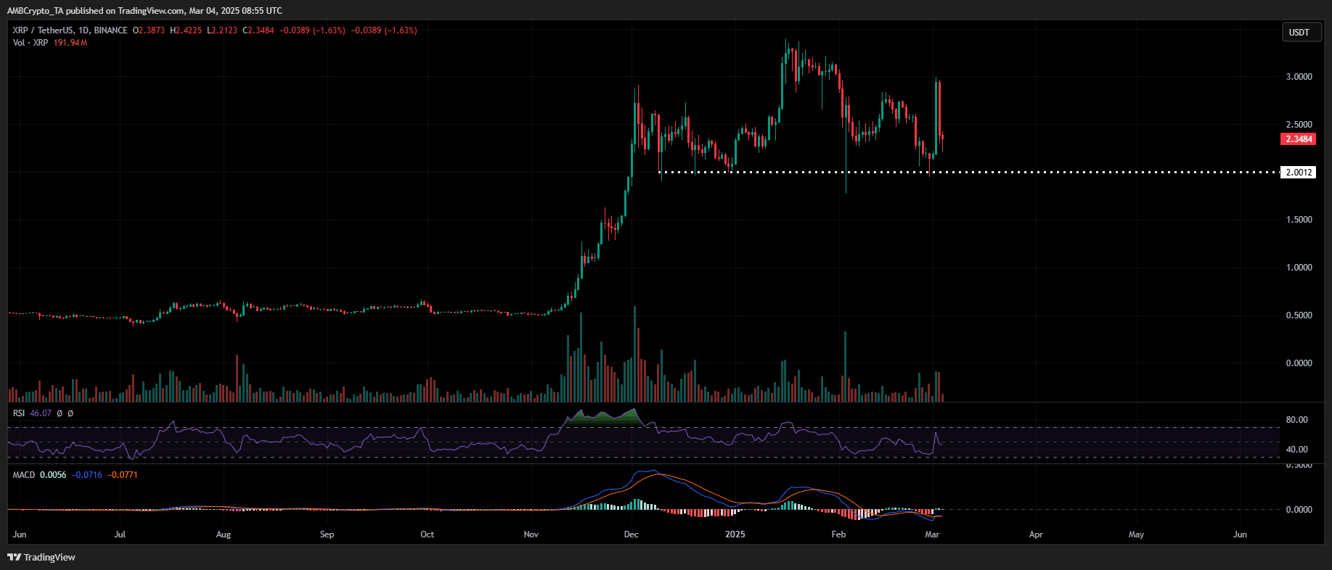Click the white 2.0012 support price label
Image resolution: width=1332 pixels, height=570 pixels.
[1299, 173]
